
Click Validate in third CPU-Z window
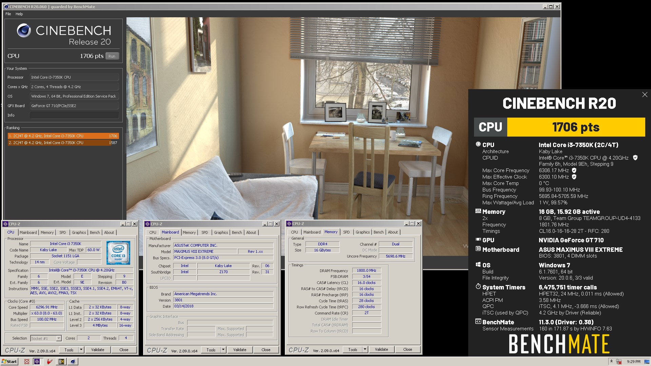click(381, 349)
